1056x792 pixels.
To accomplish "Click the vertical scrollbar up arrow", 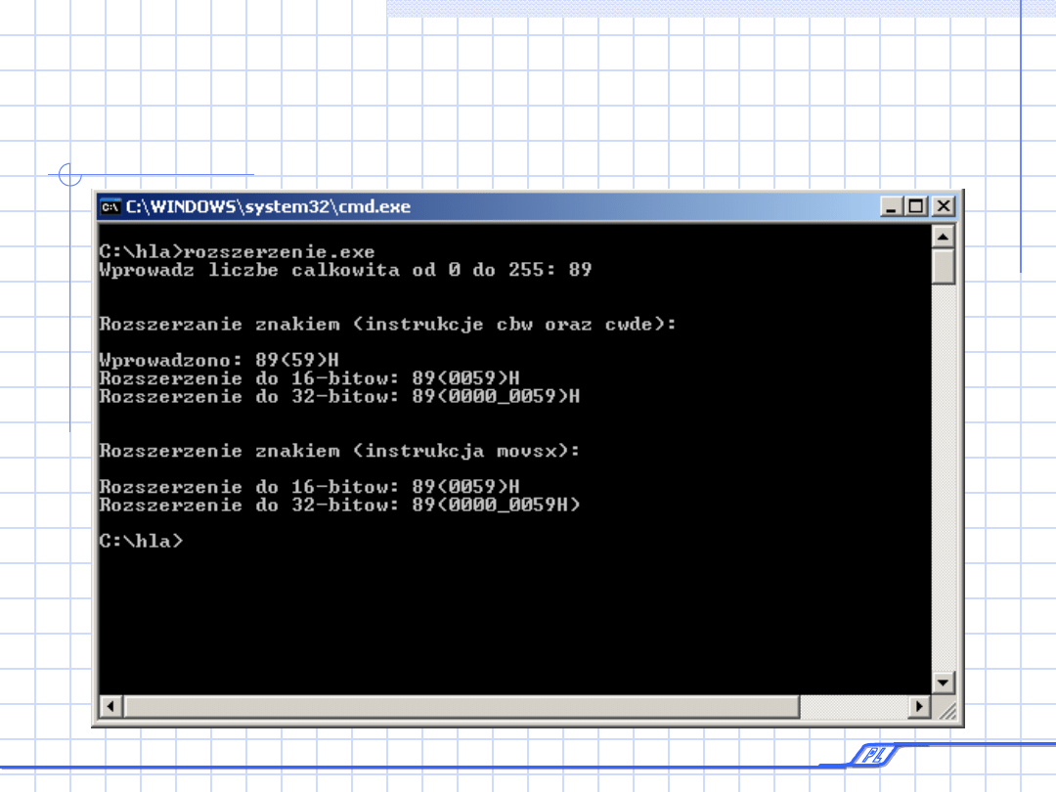I will coord(943,237).
